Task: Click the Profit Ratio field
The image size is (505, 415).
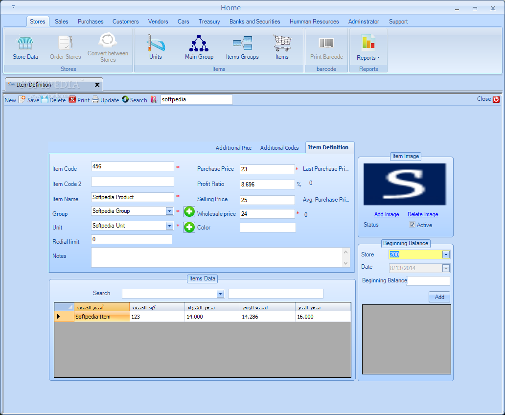Action: point(267,184)
